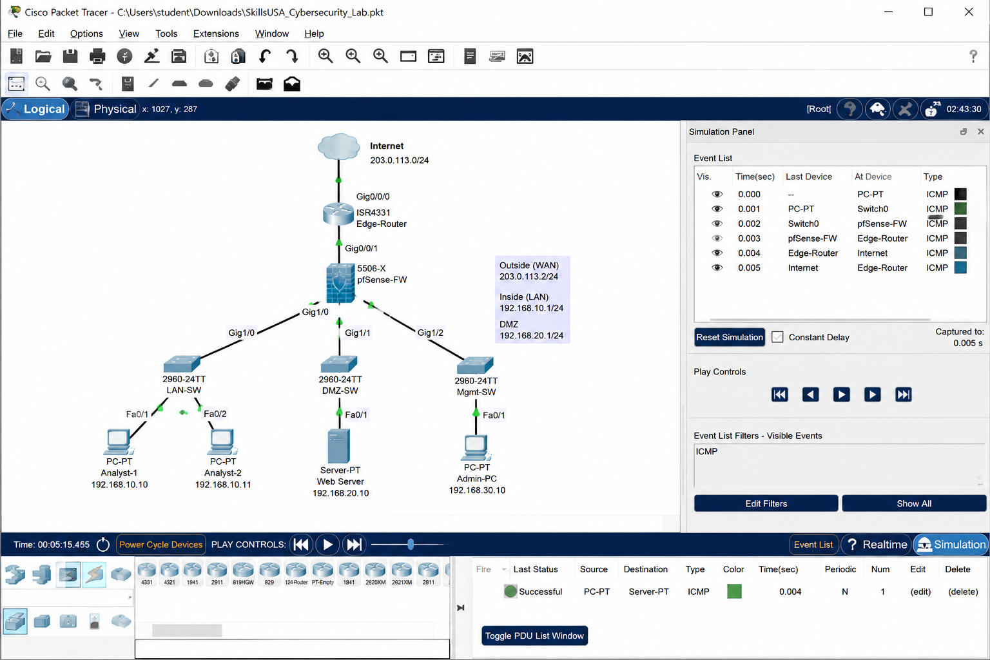Switch to Realtime mode
This screenshot has width=990, height=660.
click(876, 545)
